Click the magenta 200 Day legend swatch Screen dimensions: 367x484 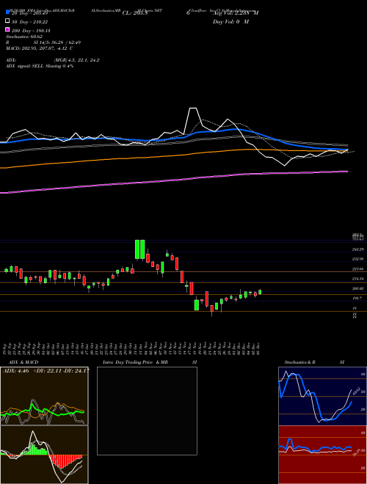coord(7,30)
